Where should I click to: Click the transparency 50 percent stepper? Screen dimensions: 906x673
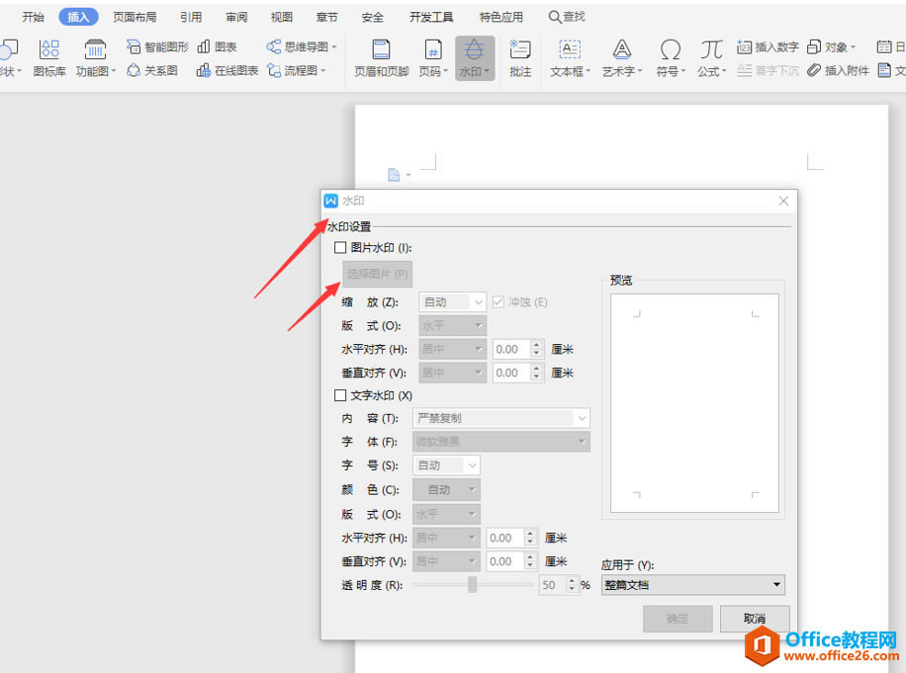[572, 585]
